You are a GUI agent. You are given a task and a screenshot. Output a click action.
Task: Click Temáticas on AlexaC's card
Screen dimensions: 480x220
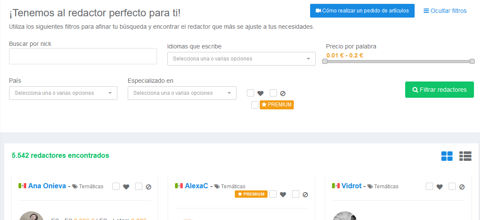pyautogui.click(x=233, y=186)
